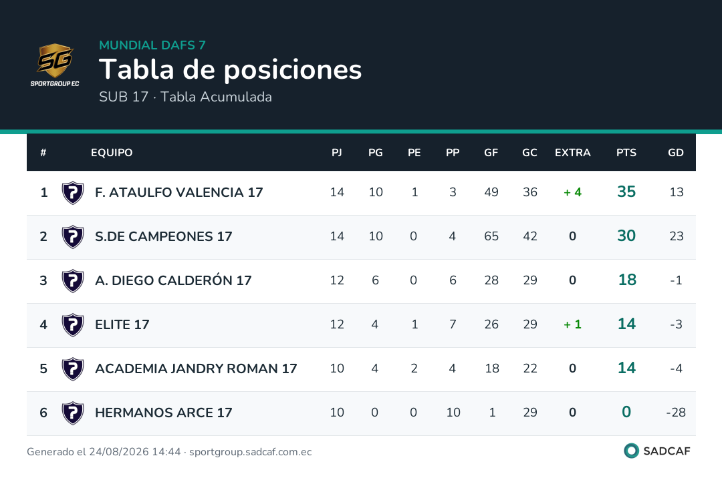The image size is (722, 486).
Task: Select the GD column header
Action: click(675, 153)
